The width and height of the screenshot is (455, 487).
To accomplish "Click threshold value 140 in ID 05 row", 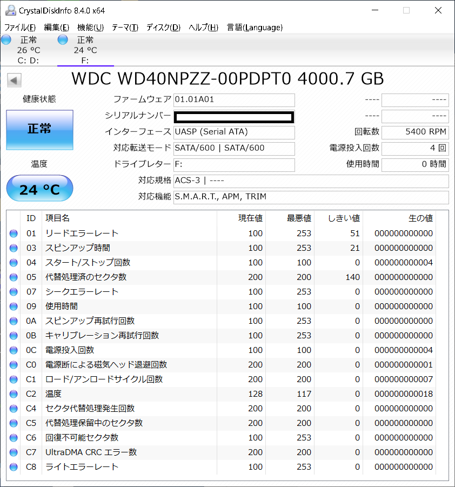I will [x=352, y=277].
